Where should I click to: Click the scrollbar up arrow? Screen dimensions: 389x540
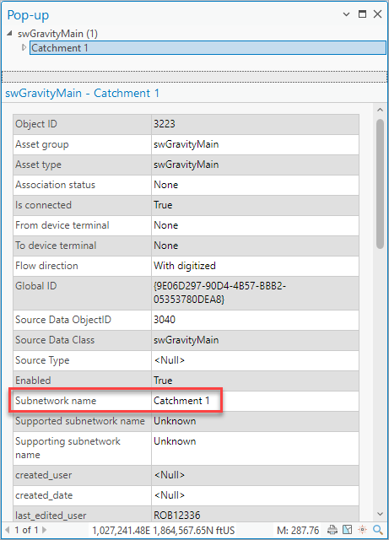(x=380, y=110)
